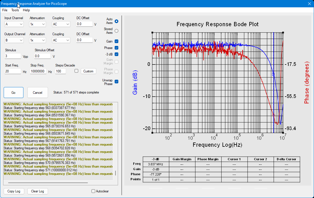Image resolution: width=314 pixels, height=198 pixels.
Task: Click the red phase marker circle on plot
Action: (x=274, y=115)
